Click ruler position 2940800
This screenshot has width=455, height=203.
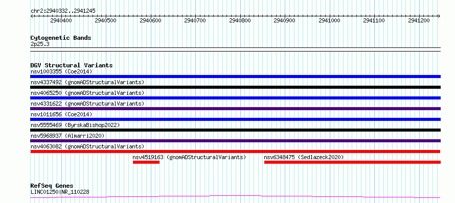click(240, 20)
